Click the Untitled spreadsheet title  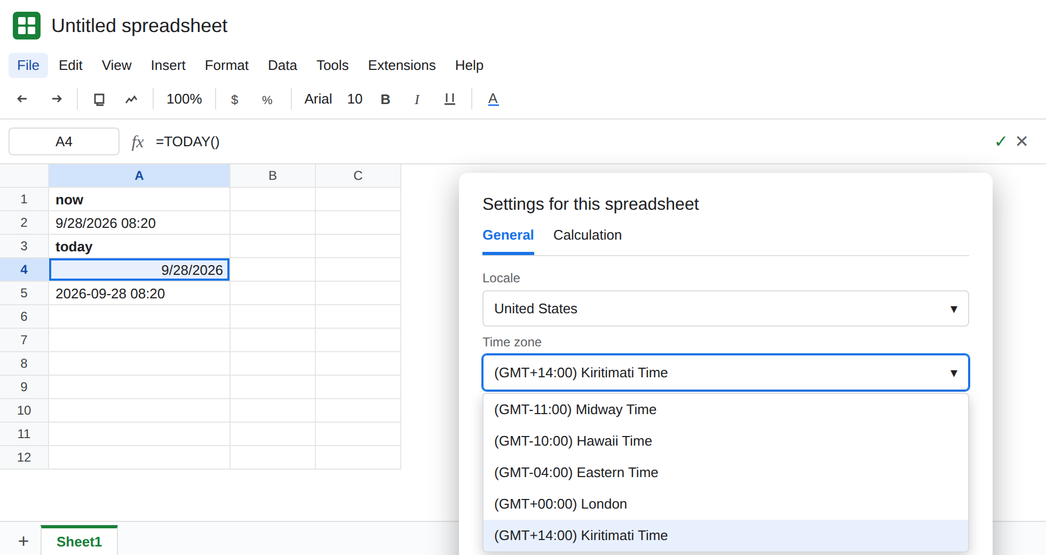139,26
